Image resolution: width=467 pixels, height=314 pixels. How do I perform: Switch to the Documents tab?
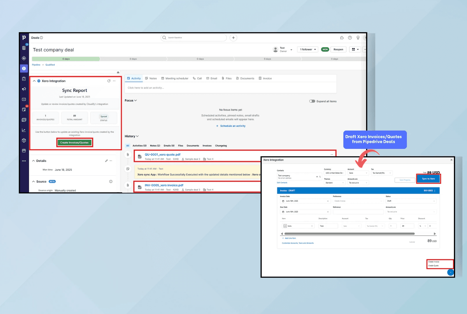(245, 78)
